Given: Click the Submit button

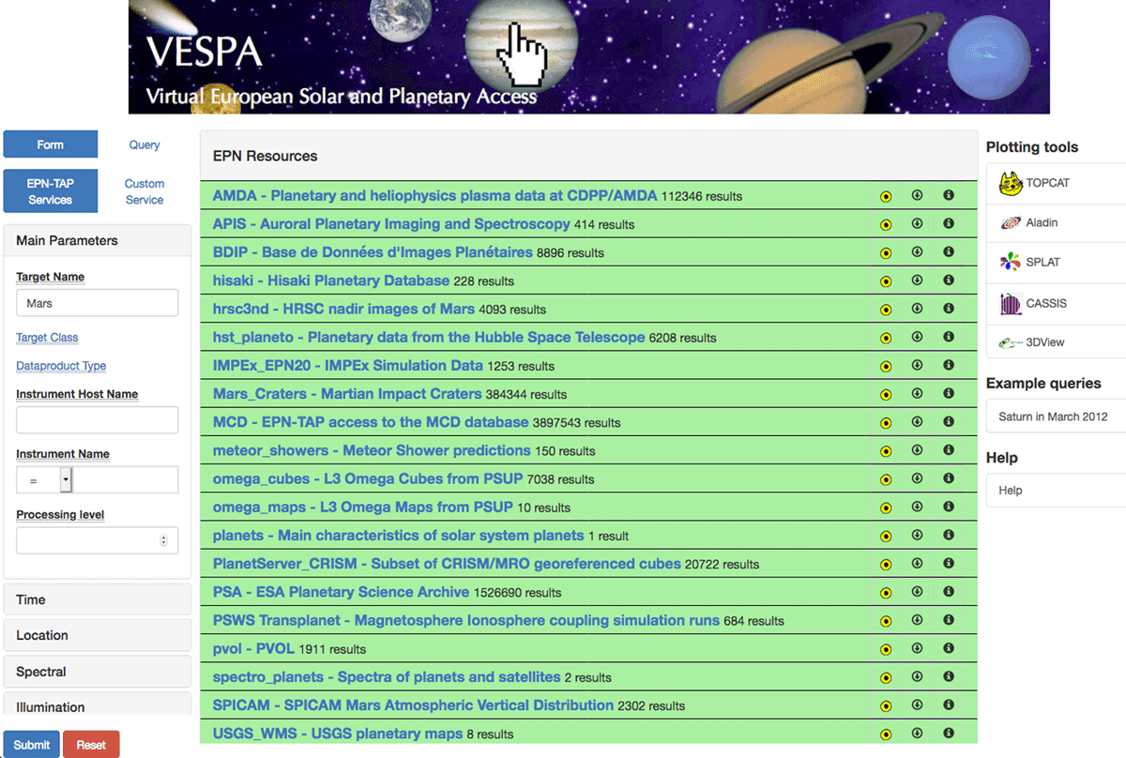Looking at the screenshot, I should tap(32, 745).
